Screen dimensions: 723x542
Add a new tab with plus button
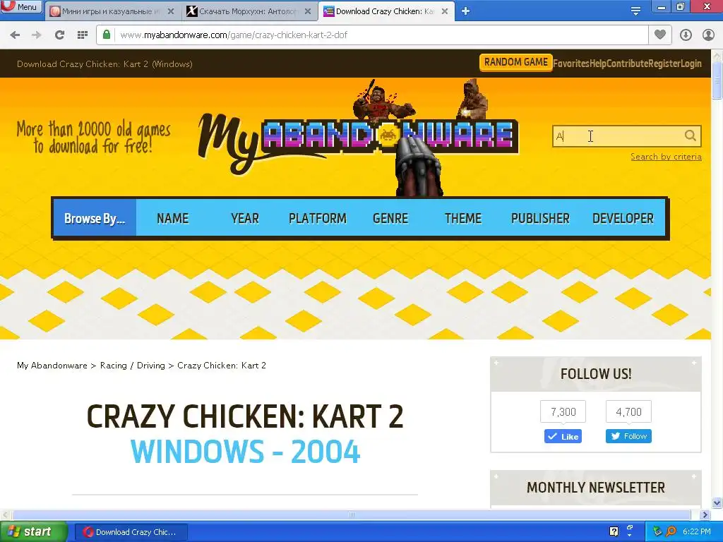point(466,11)
